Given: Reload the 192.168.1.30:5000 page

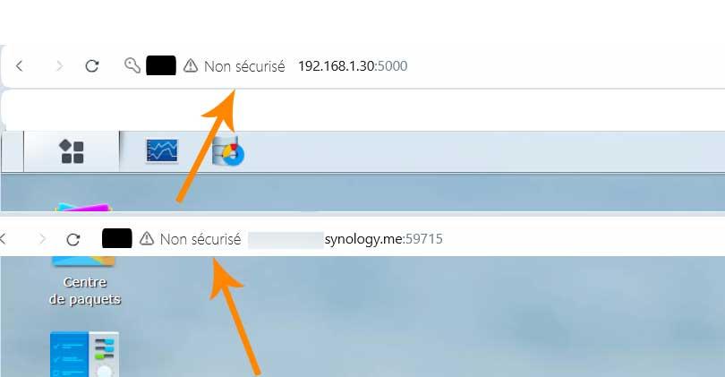Looking at the screenshot, I should tap(92, 65).
